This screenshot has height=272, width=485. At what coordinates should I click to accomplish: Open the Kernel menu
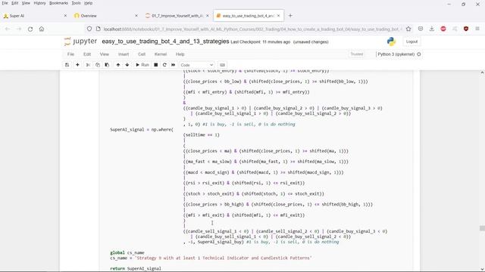161,54
